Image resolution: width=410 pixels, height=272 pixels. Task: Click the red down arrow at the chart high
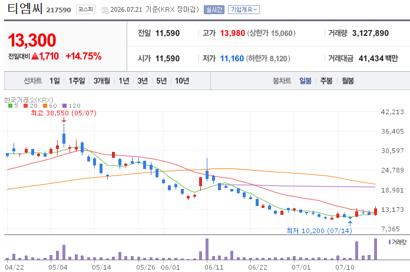(x=64, y=120)
